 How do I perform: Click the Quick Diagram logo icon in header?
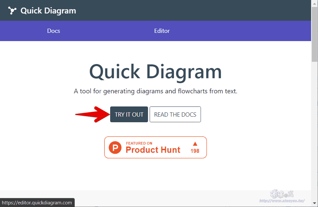click(x=12, y=10)
